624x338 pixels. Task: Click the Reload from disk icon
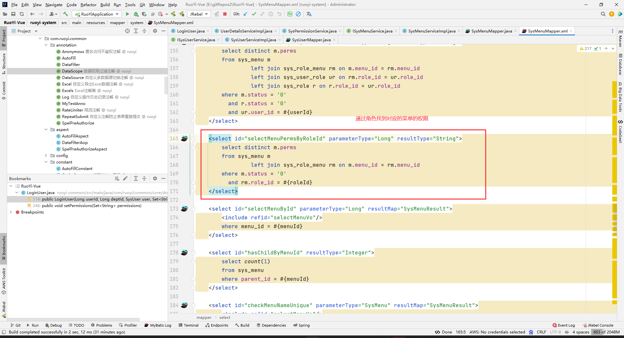pyautogui.click(x=22, y=14)
